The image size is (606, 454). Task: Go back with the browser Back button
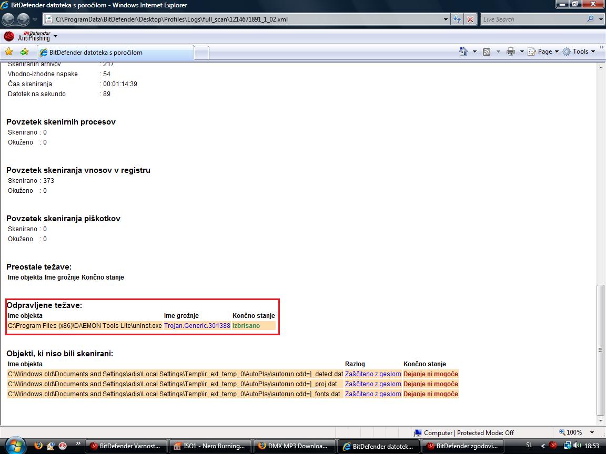pyautogui.click(x=8, y=19)
